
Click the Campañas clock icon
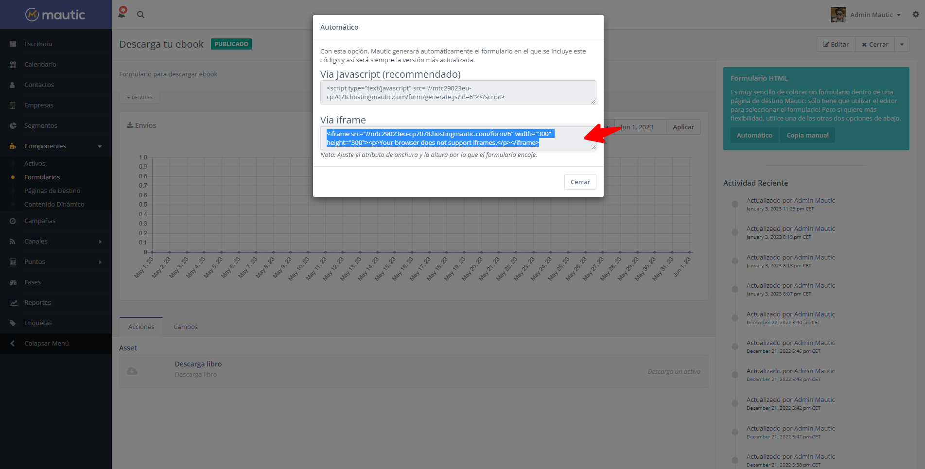pyautogui.click(x=13, y=221)
